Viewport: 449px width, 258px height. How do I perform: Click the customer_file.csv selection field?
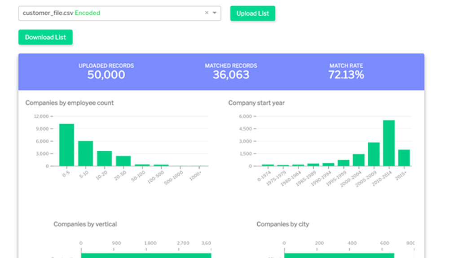(112, 13)
